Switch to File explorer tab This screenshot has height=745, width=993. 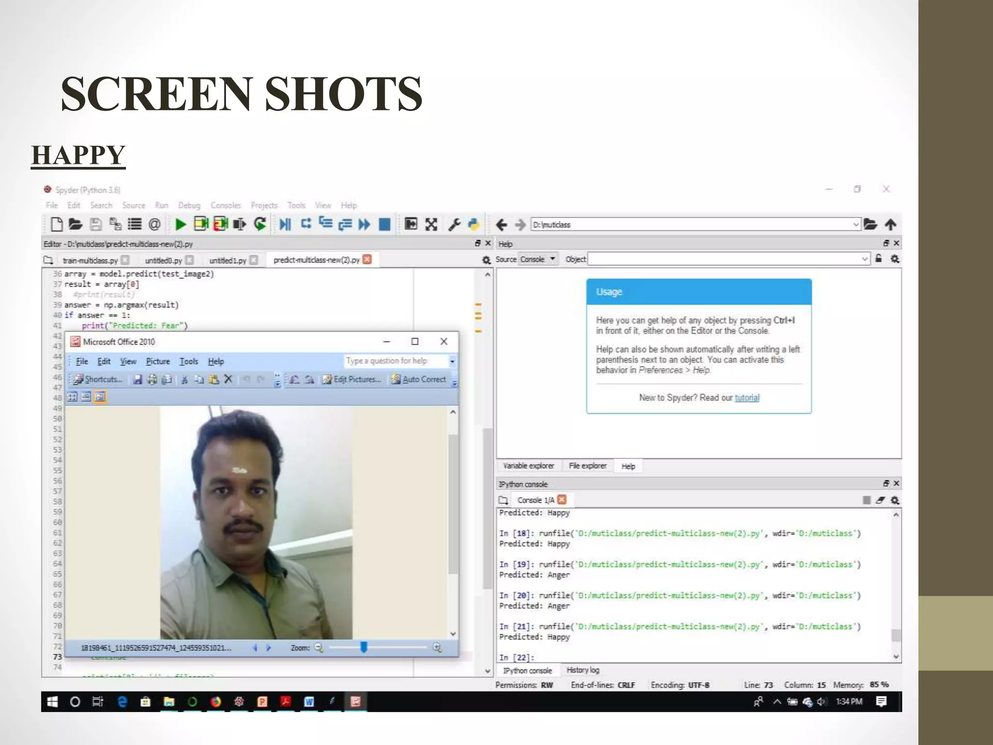click(x=588, y=466)
